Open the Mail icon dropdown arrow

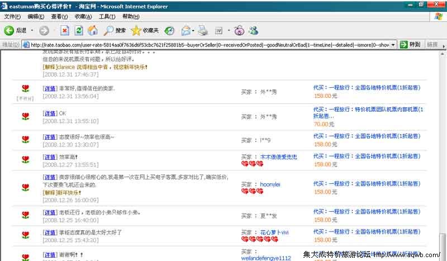[x=193, y=30]
